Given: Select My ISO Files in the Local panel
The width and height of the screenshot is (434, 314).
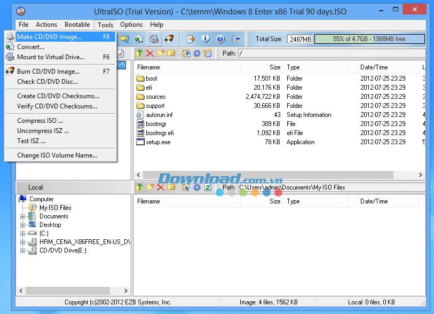Looking at the screenshot, I should [55, 208].
